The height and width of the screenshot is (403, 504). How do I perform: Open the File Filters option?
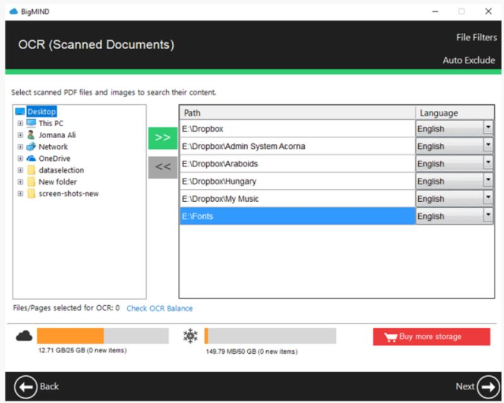coord(476,38)
